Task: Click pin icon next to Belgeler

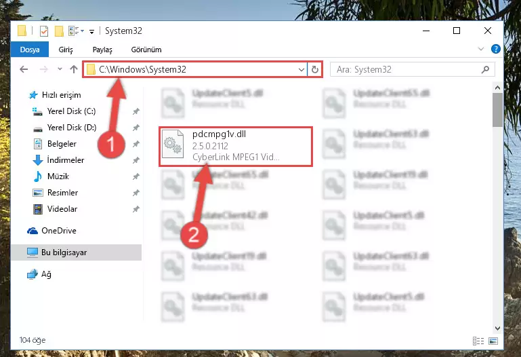Action: click(x=136, y=144)
